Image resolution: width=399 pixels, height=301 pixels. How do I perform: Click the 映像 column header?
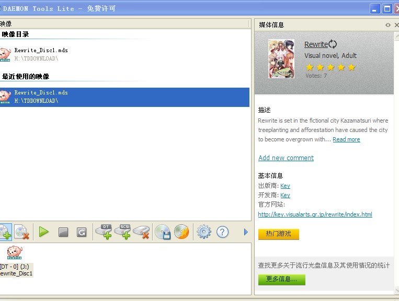click(x=124, y=24)
